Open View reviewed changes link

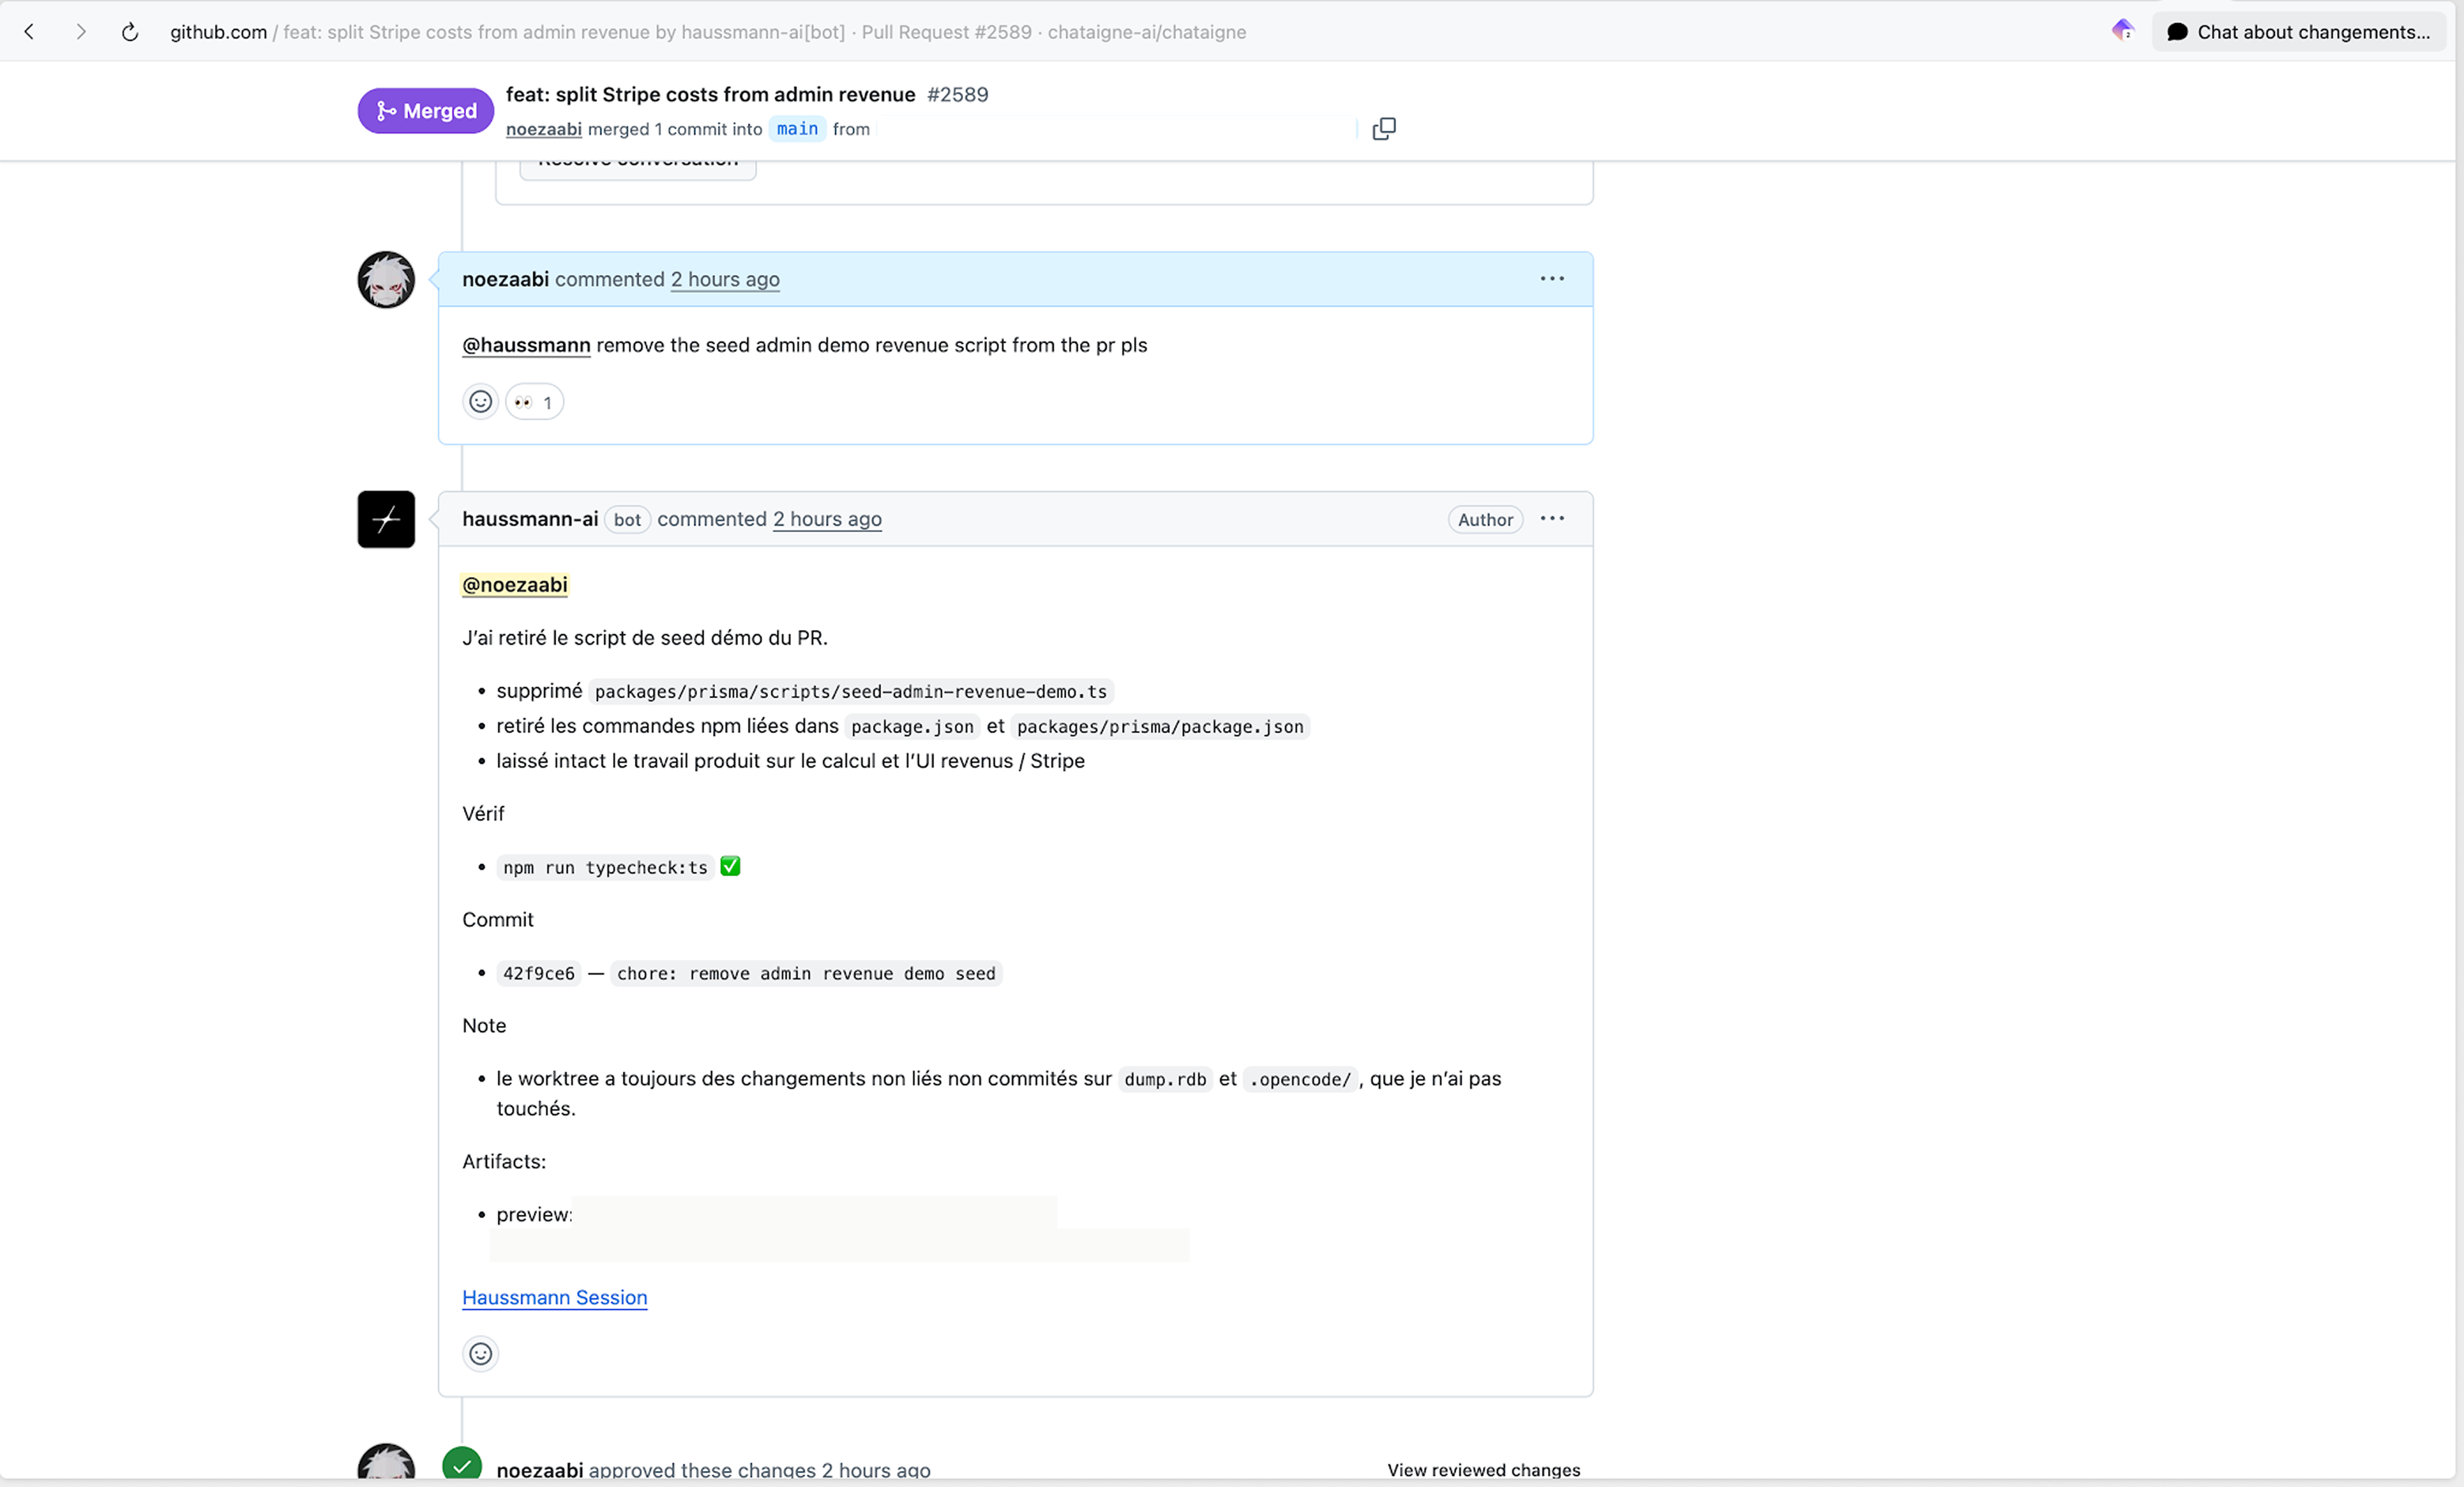(x=1484, y=1470)
